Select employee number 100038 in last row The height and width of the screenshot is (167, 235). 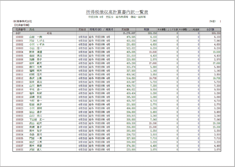coord(19,150)
